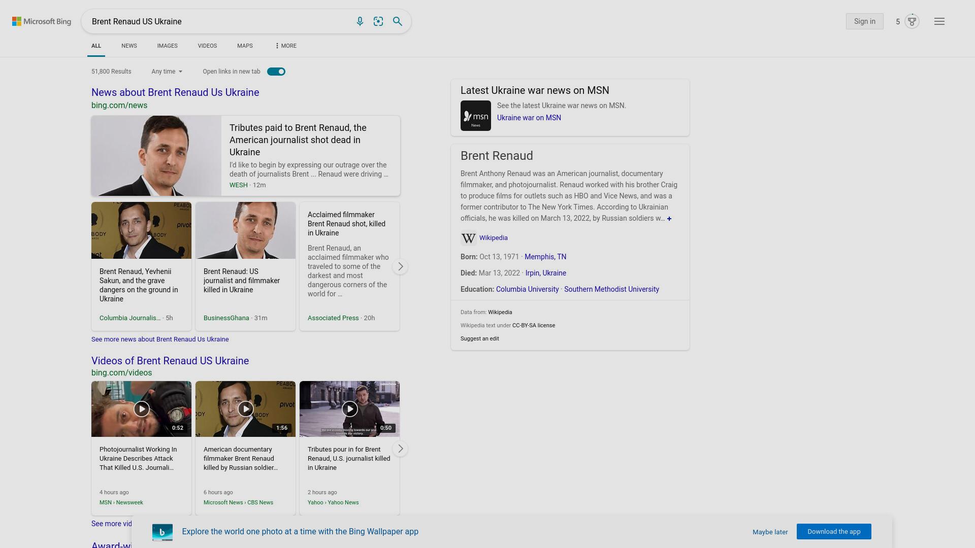Dismiss banner with Maybe later

(x=770, y=532)
